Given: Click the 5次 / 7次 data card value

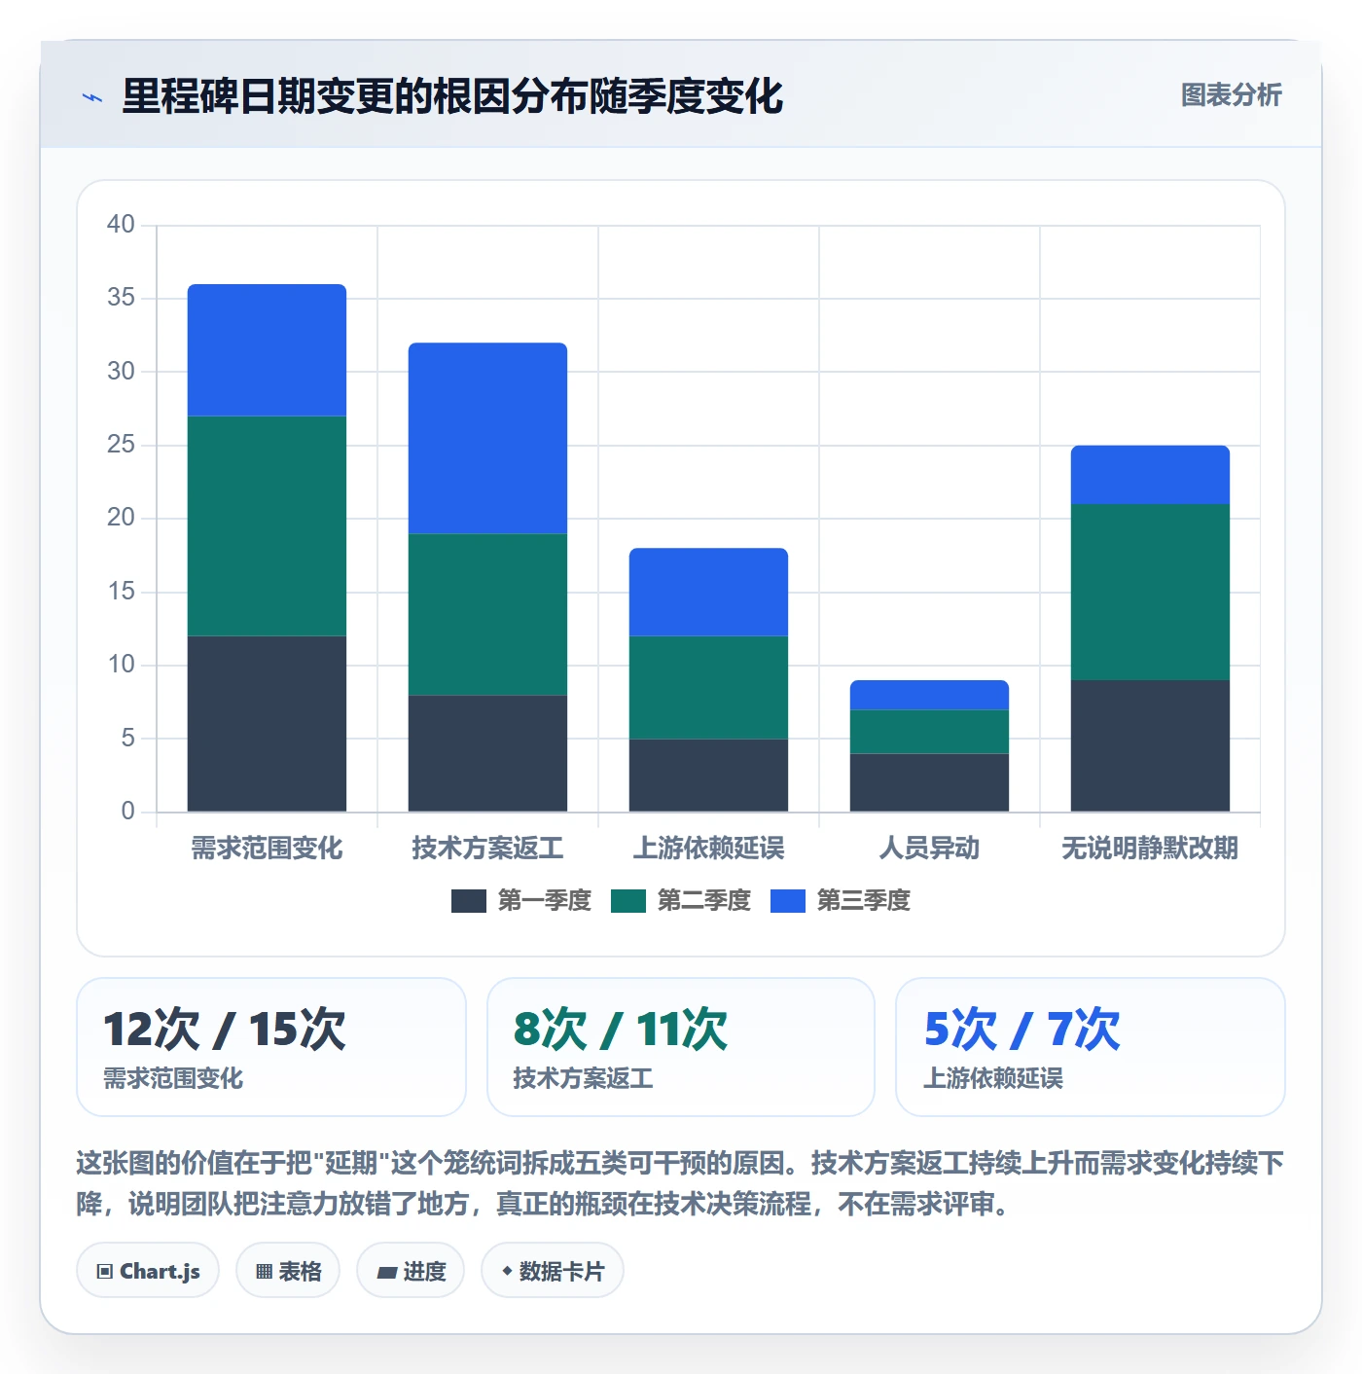Looking at the screenshot, I should (1022, 1030).
